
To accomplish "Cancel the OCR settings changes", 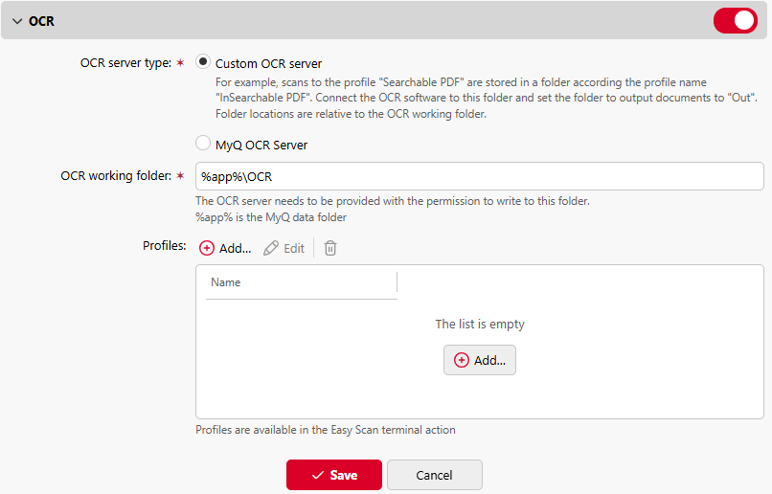I will tap(434, 475).
